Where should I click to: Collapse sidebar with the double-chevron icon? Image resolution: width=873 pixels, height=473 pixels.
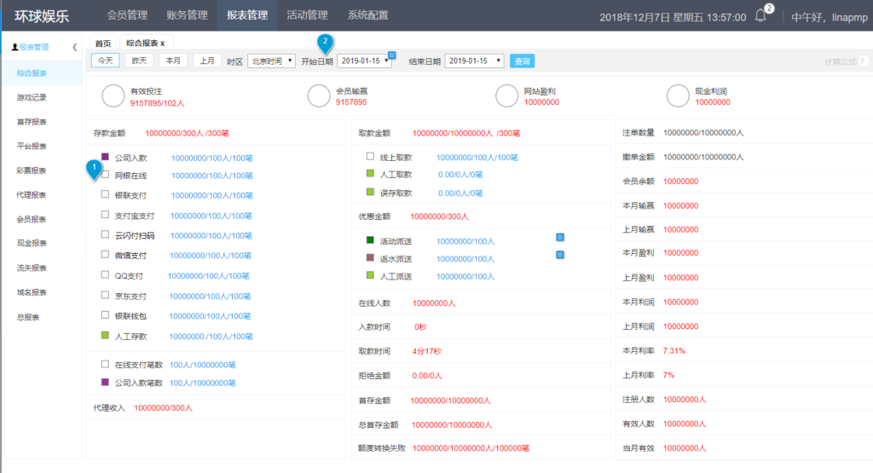coord(74,47)
